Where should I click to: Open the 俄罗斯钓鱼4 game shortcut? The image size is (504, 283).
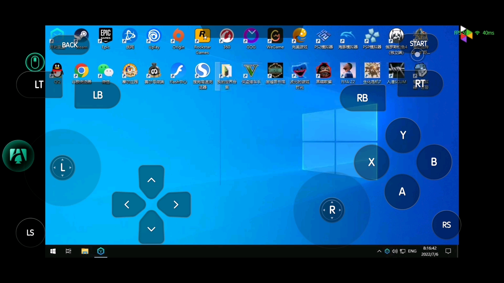(x=396, y=41)
